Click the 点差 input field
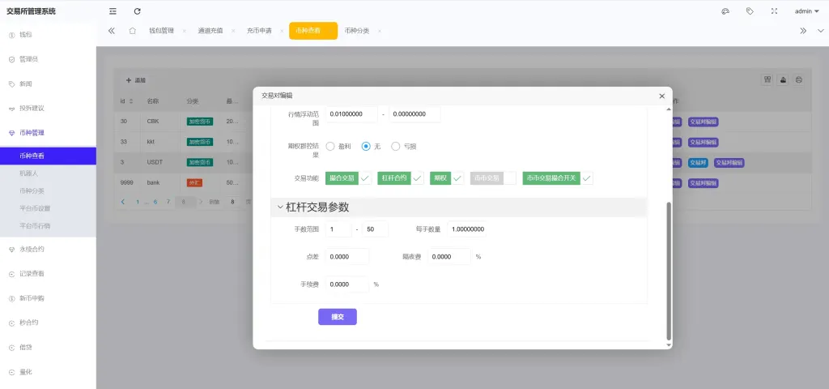Screen dimensions: 829x389 click(347, 257)
